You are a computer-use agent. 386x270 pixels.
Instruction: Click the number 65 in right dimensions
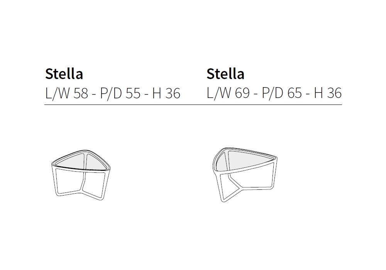[294, 93]
